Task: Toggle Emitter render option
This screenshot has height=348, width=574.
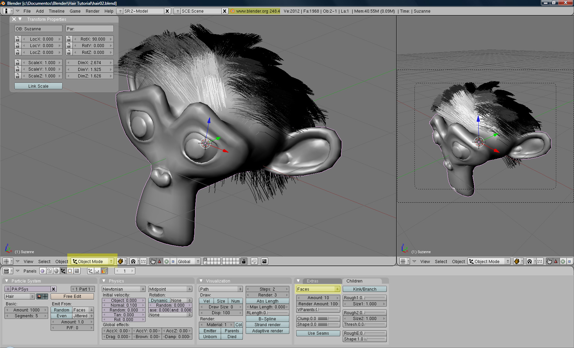Action: tap(210, 331)
